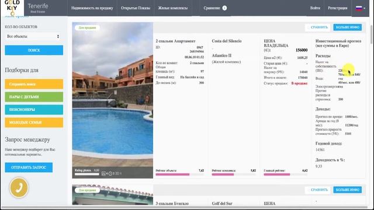Click the Рейтинг объекта pink rating bar
This screenshot has height=210, width=374.
click(x=180, y=174)
